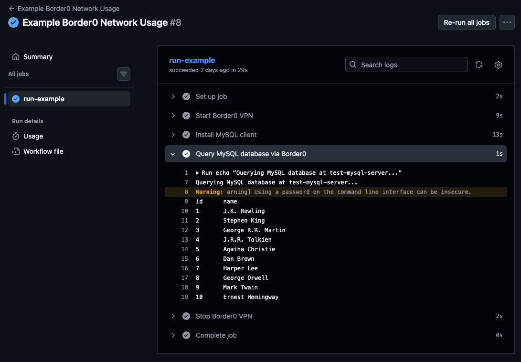This screenshot has height=362, width=521.
Task: Click the 'Mark Twain' log row
Action: (336, 287)
